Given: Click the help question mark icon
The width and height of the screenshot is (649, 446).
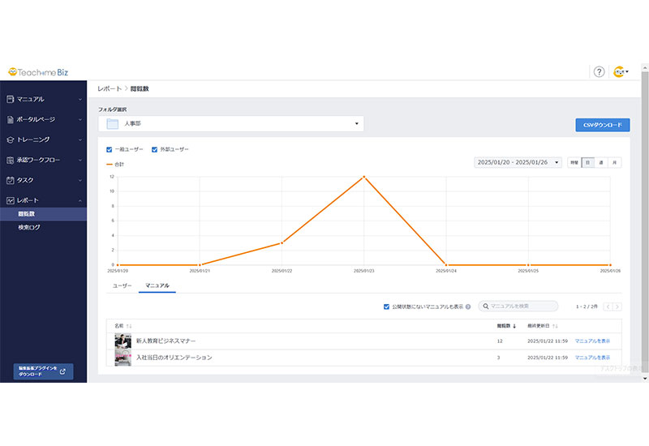Looking at the screenshot, I should pos(599,71).
